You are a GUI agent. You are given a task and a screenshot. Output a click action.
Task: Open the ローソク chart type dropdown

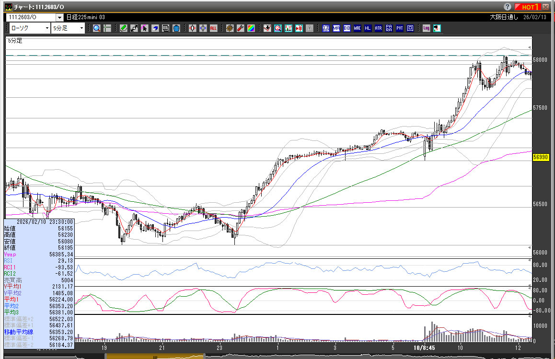[29, 28]
